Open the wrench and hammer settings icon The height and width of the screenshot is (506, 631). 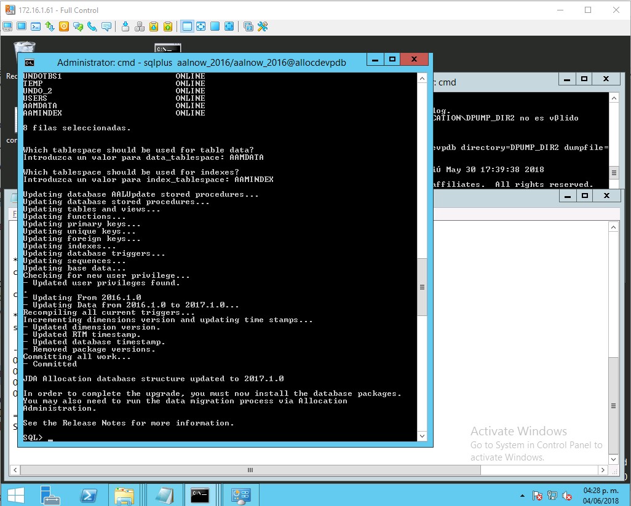pyautogui.click(x=263, y=26)
